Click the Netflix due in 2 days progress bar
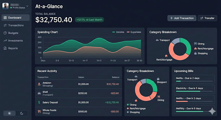This screenshot has height=120, width=221. 194,81
